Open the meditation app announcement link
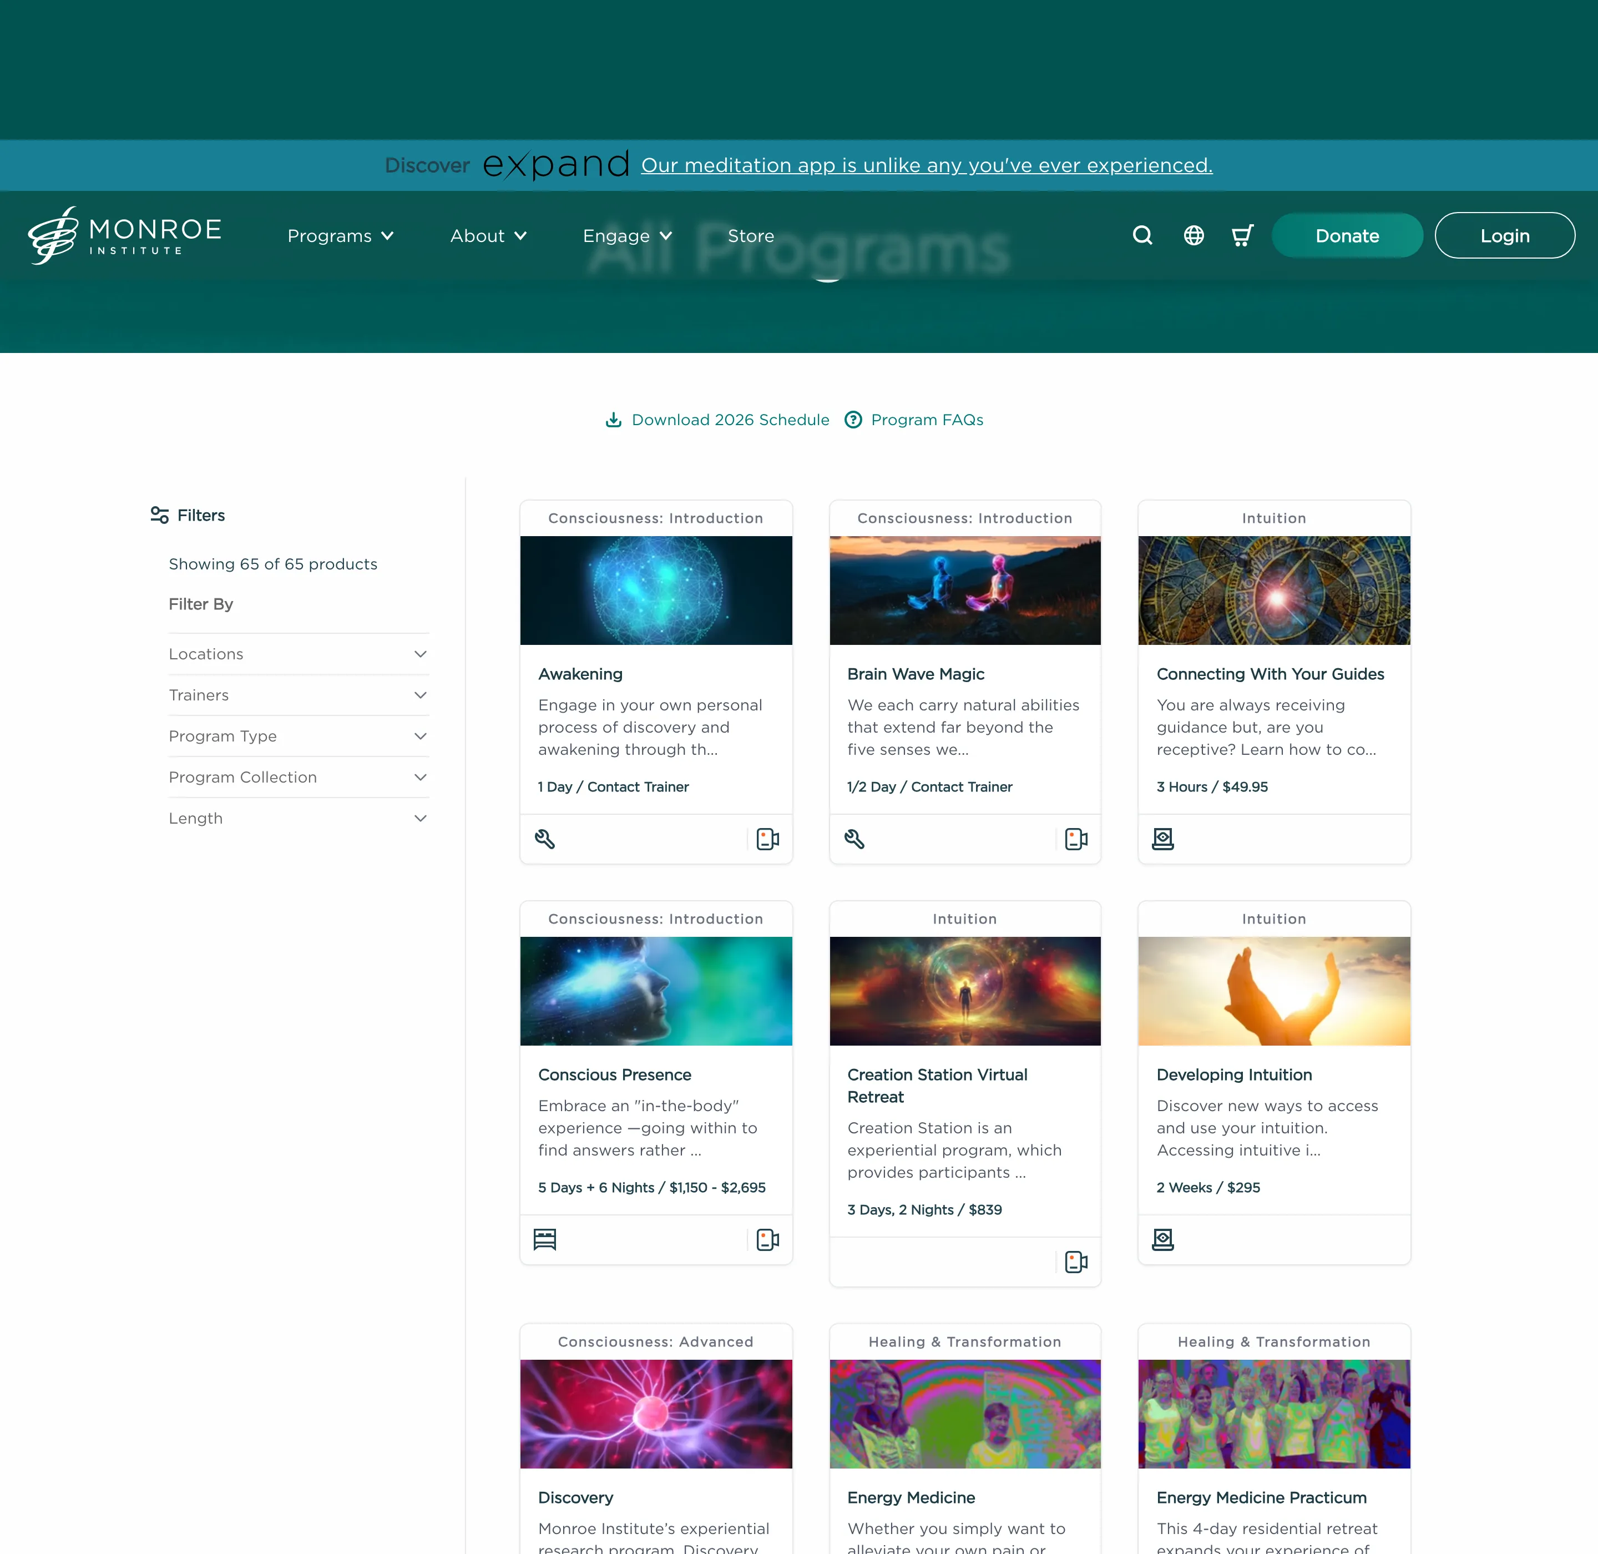Image resolution: width=1598 pixels, height=1554 pixels. click(926, 165)
